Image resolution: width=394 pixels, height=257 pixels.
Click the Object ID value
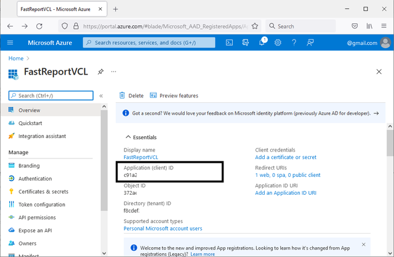tap(130, 193)
